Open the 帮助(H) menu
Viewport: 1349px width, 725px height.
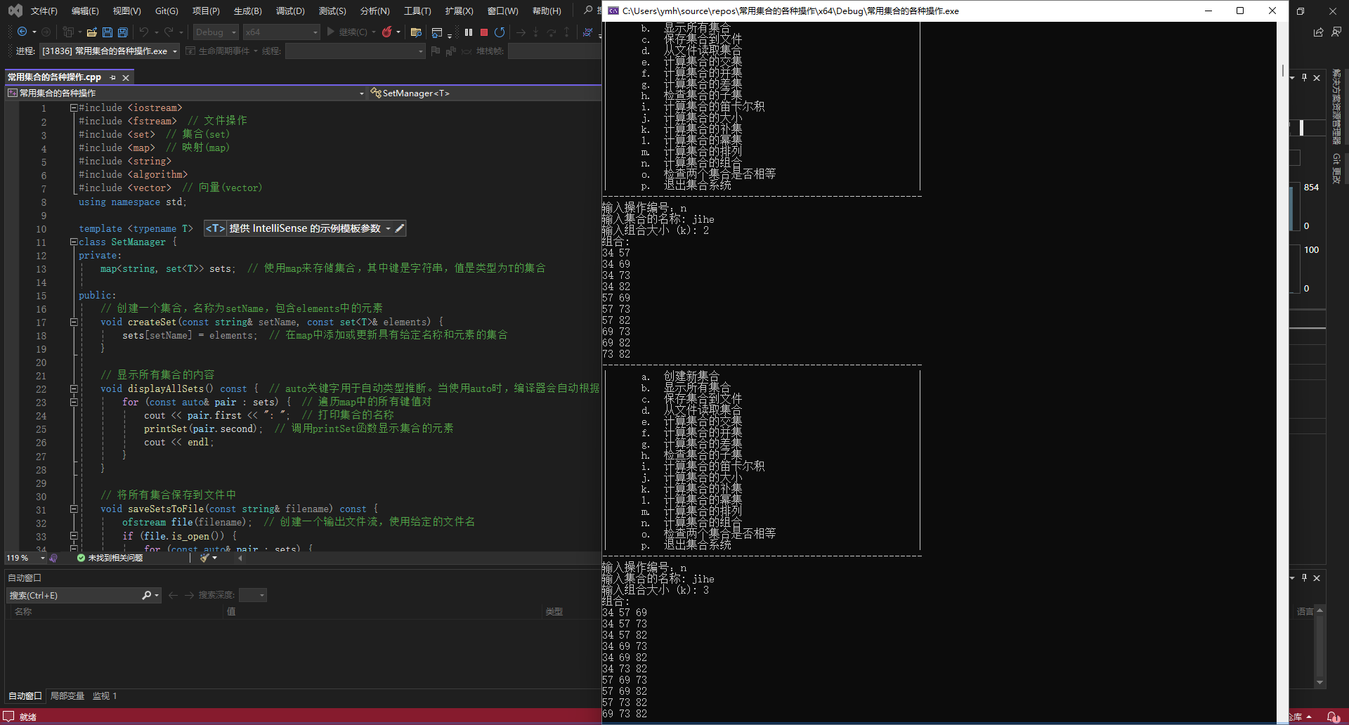coord(547,11)
